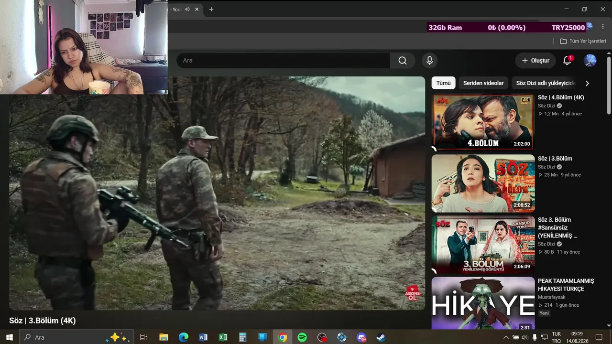Screen dimensions: 612x344
Task: Open the Discord icon with 9+ badge
Action: tap(361, 337)
